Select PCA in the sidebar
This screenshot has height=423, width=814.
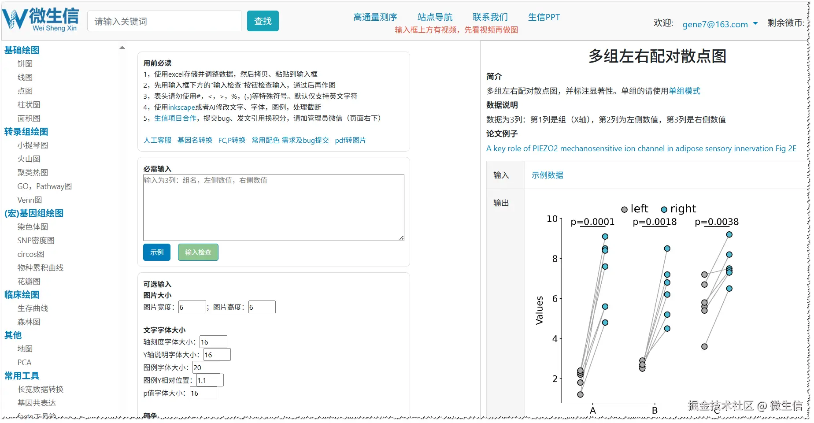(24, 363)
